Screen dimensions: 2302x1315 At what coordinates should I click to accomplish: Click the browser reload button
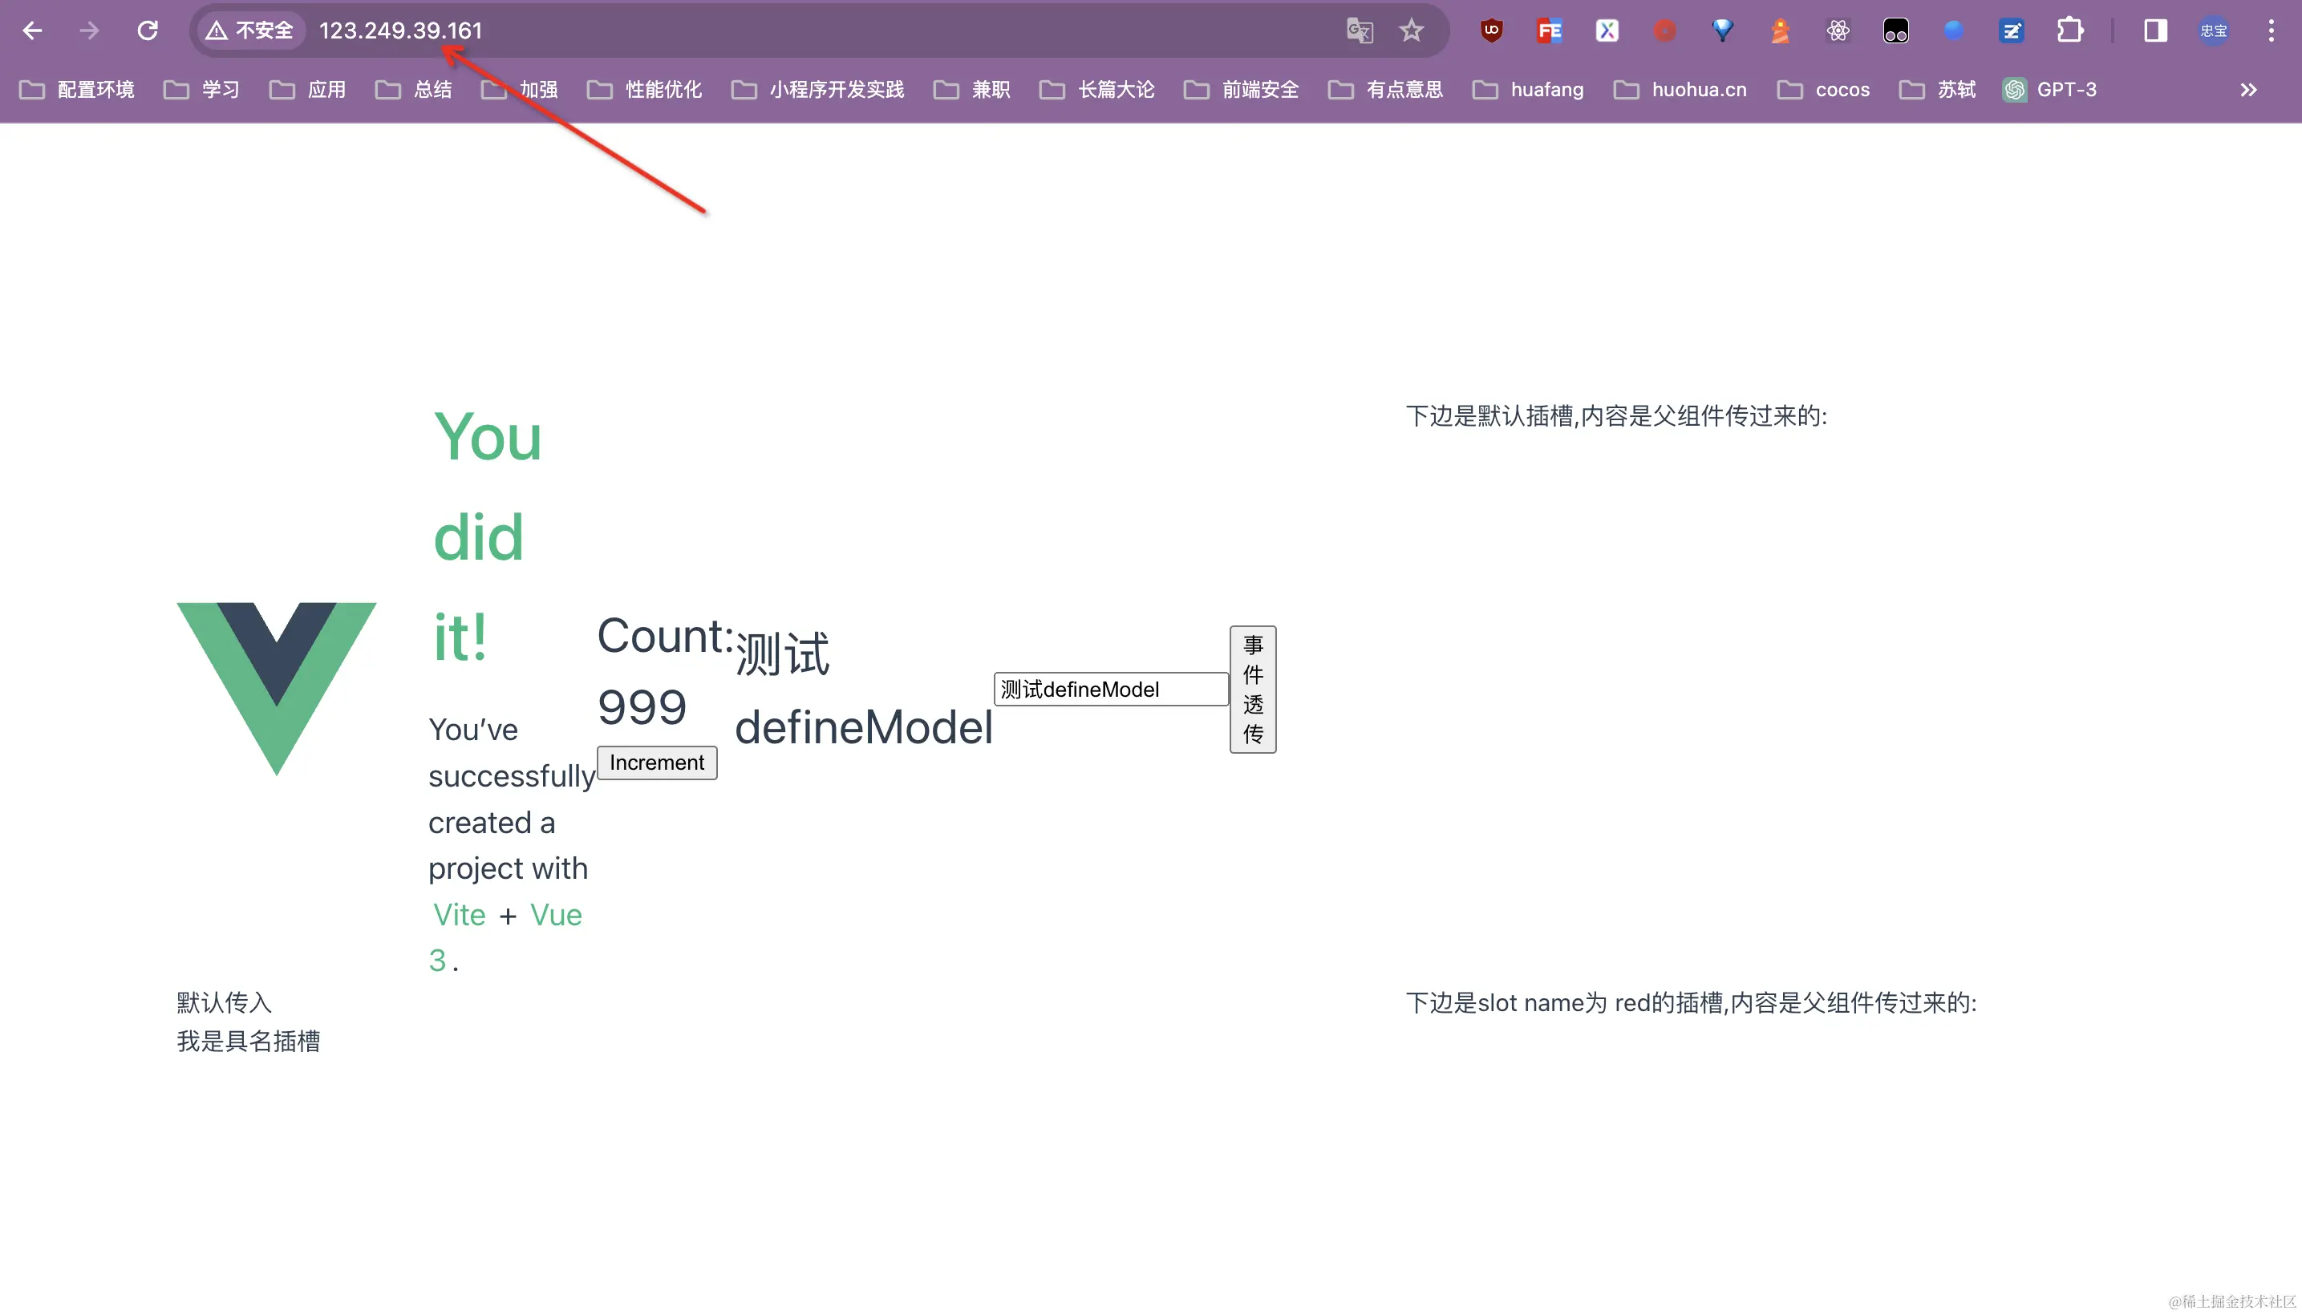(148, 30)
